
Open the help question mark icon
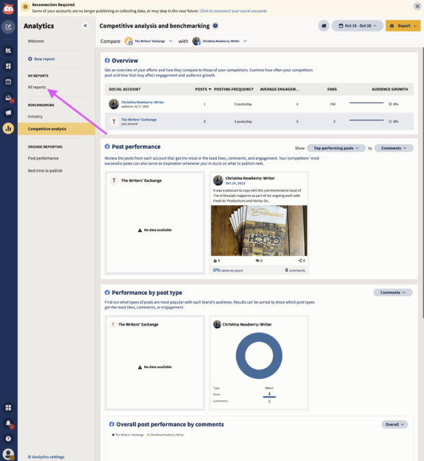(8, 438)
